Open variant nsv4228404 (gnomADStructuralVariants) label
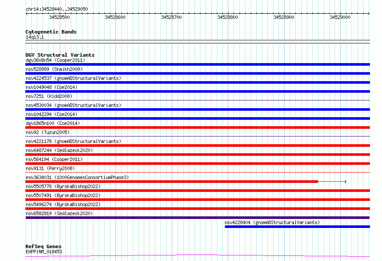This screenshot has height=261, width=382. click(x=272, y=222)
